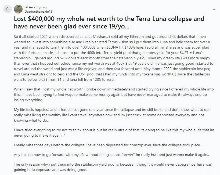Click '$400,000' in the post title
The width and height of the screenshot is (220, 175).
coord(41,19)
